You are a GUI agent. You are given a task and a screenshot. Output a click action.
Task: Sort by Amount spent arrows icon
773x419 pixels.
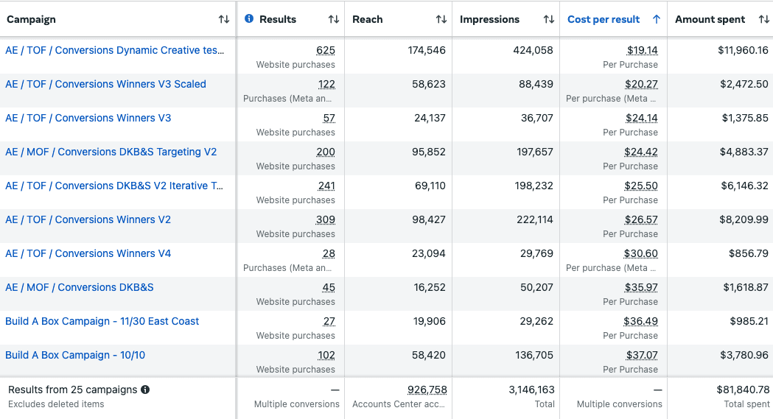coord(763,19)
